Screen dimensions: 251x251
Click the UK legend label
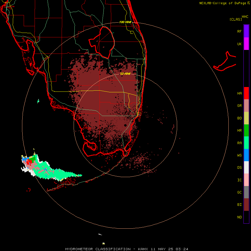(x=239, y=44)
